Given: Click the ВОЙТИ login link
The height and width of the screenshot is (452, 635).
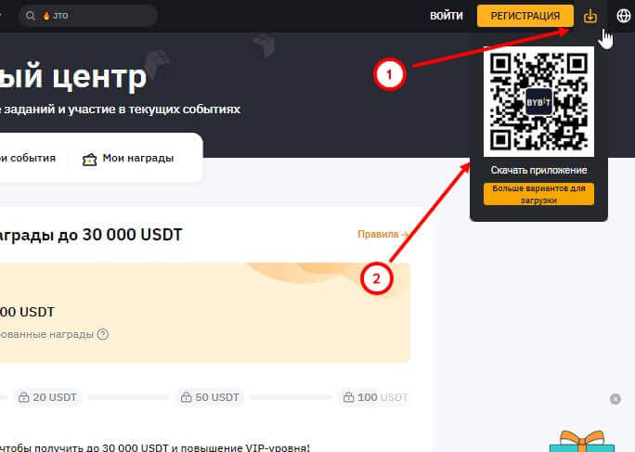Looking at the screenshot, I should (x=446, y=16).
